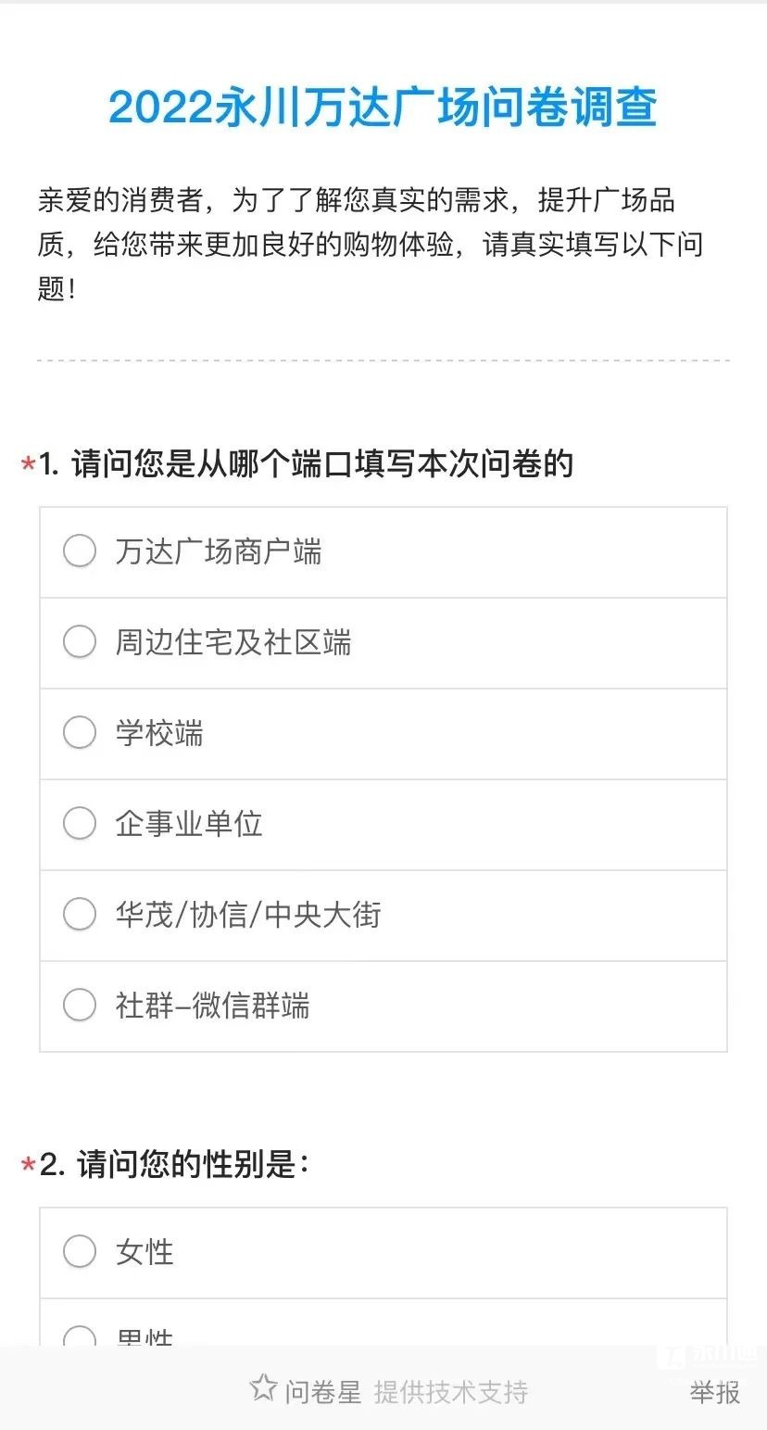The width and height of the screenshot is (767, 1430).
Task: Click the survey introduction paragraph
Action: point(371,244)
